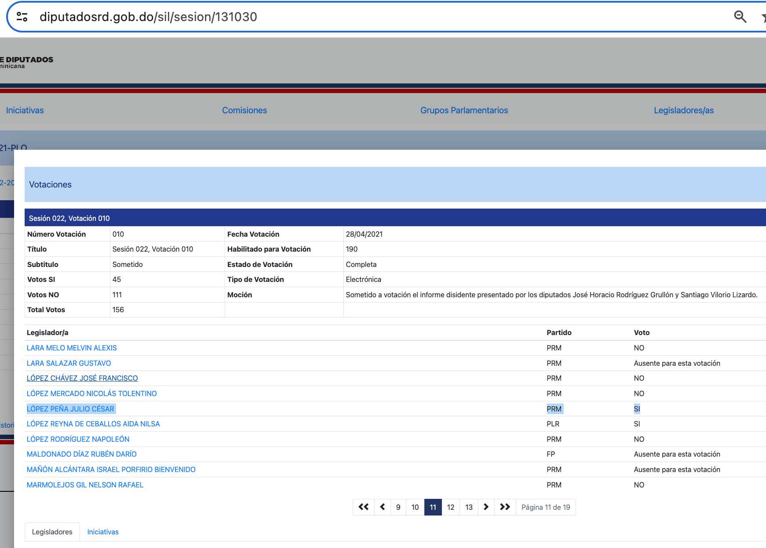The image size is (766, 548).
Task: Select the Votos SI value 45
Action: [x=117, y=279]
